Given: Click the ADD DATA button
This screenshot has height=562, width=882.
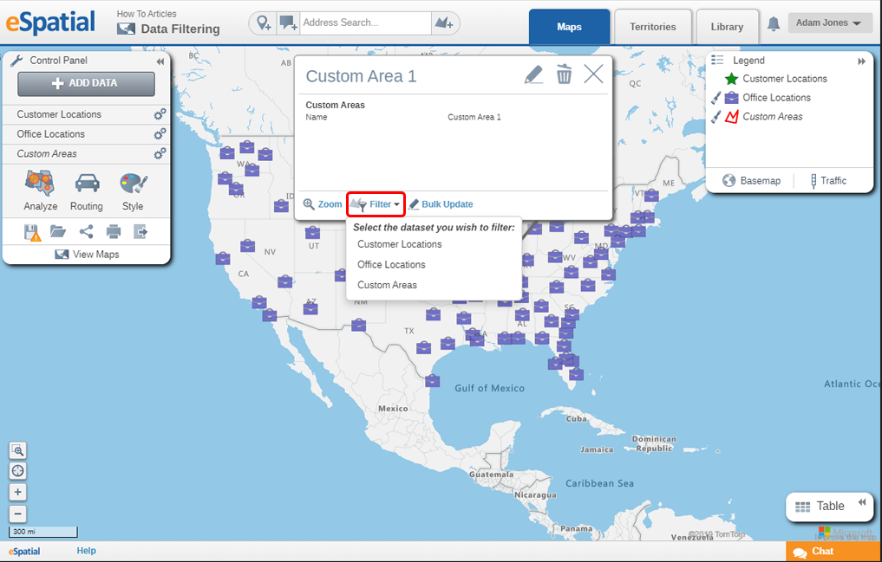Looking at the screenshot, I should (86, 83).
